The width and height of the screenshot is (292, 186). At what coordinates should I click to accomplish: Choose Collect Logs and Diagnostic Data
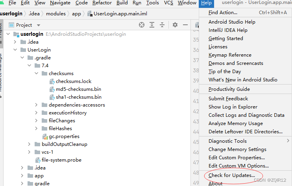coord(246,115)
